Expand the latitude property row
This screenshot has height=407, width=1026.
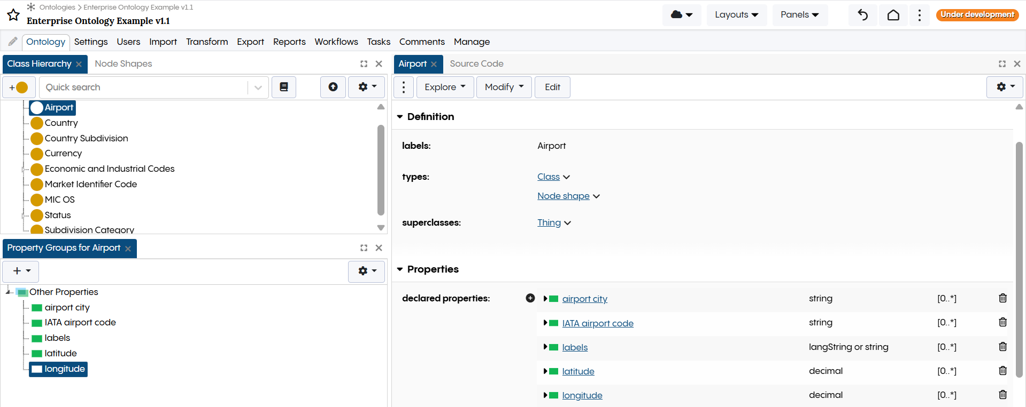coord(545,371)
